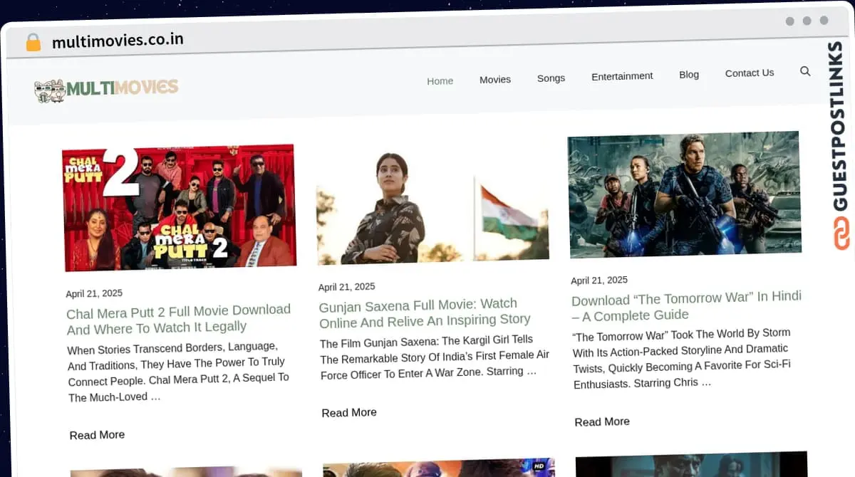
Task: Open Chal Mera Putt 2 Full Movie title link
Action: [x=179, y=319]
